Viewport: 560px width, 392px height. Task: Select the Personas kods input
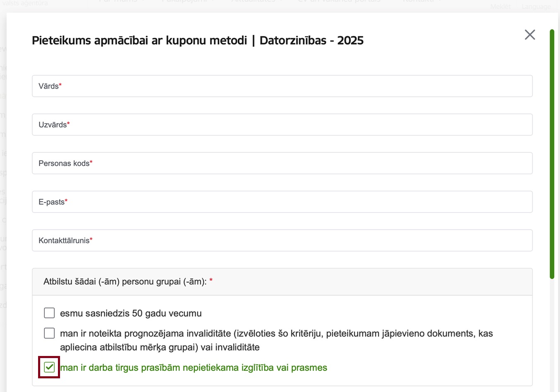click(x=282, y=163)
